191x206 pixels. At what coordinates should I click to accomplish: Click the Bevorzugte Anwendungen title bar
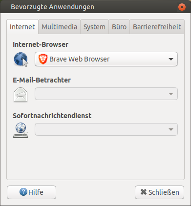click(x=95, y=7)
